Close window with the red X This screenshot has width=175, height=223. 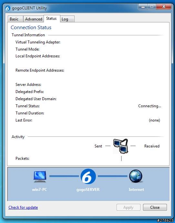coord(164,7)
